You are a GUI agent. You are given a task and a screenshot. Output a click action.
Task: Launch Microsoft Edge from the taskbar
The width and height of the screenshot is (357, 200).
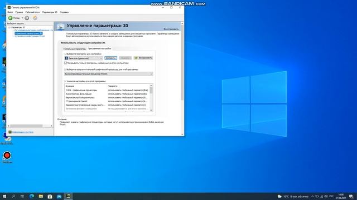[x=32, y=196]
